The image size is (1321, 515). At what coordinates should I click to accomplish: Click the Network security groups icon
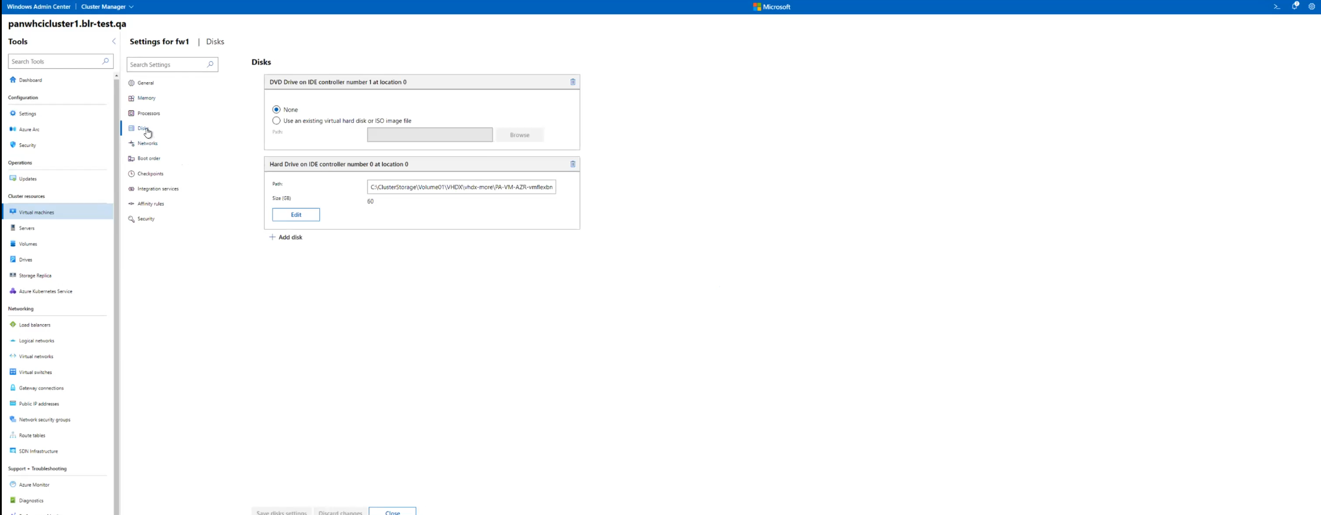(13, 419)
